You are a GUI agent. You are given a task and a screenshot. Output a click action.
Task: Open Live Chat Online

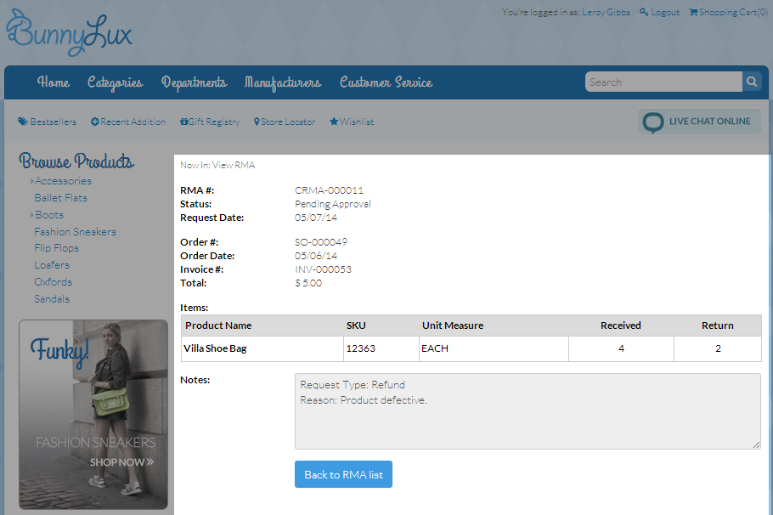(699, 122)
